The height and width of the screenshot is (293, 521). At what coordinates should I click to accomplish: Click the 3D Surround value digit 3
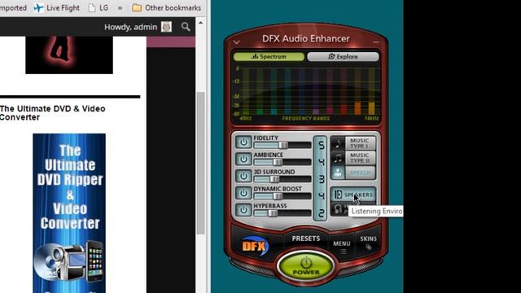point(321,179)
